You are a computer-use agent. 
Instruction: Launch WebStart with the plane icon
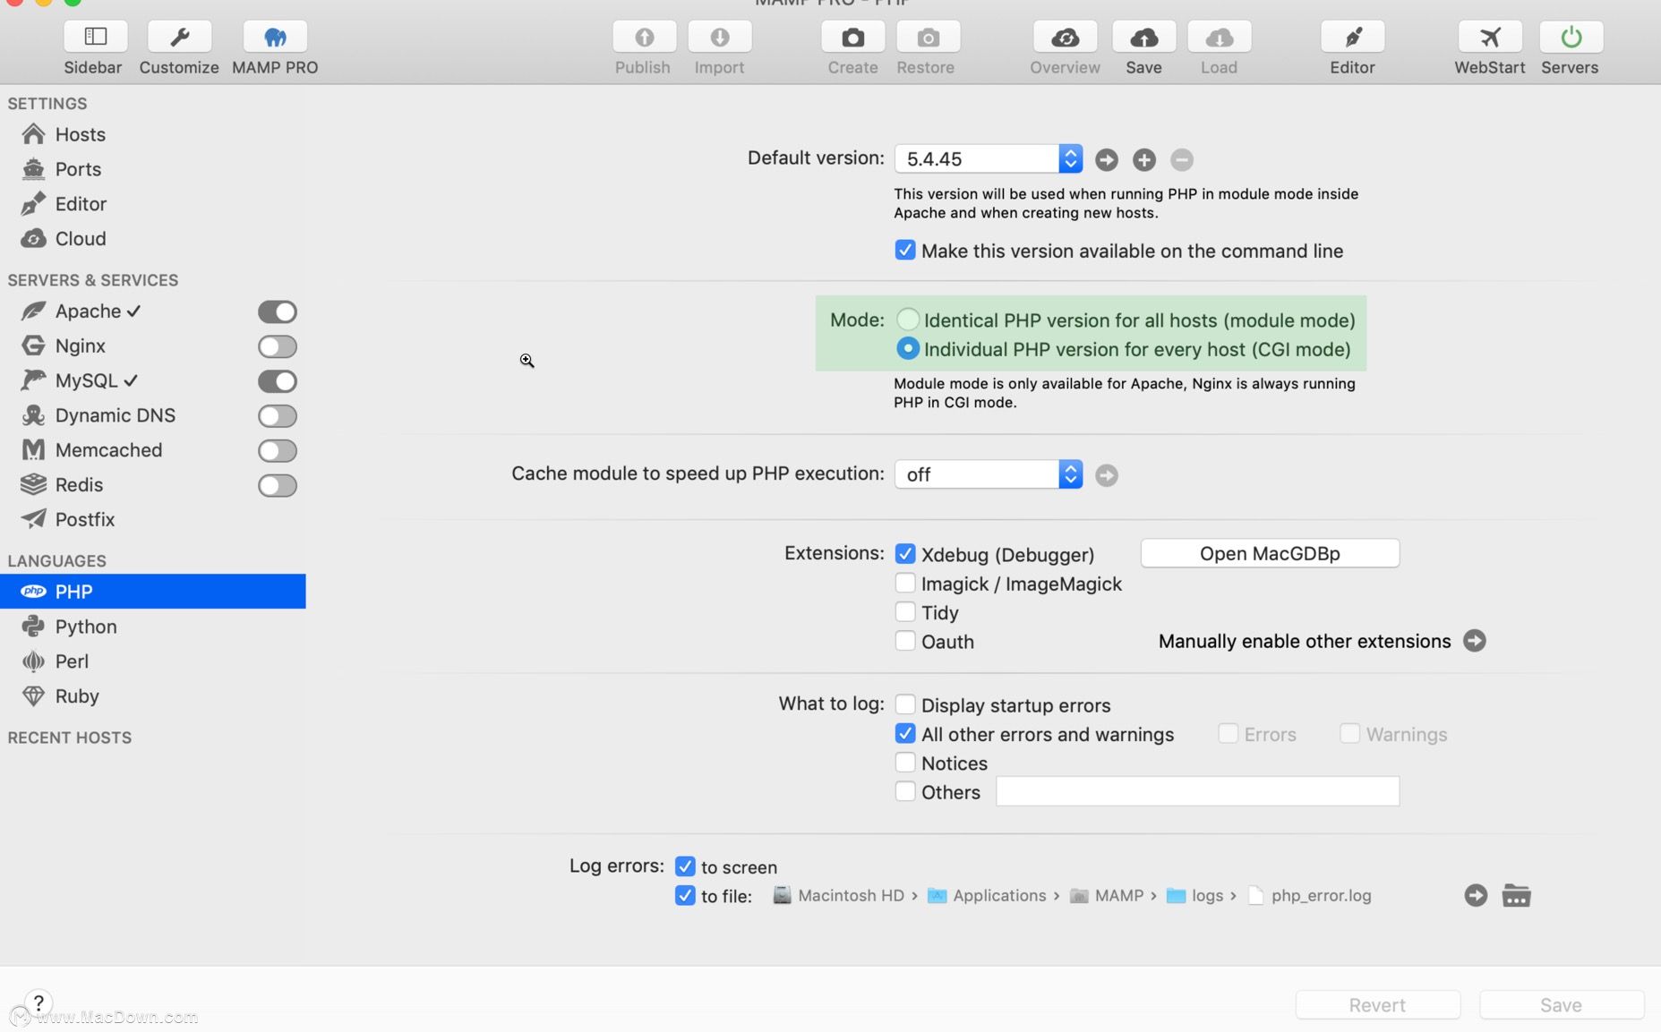[x=1489, y=37]
